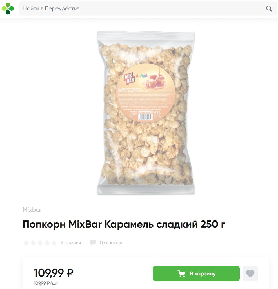Rate the product with the third star
This screenshot has width=278, height=289.
tap(40, 243)
